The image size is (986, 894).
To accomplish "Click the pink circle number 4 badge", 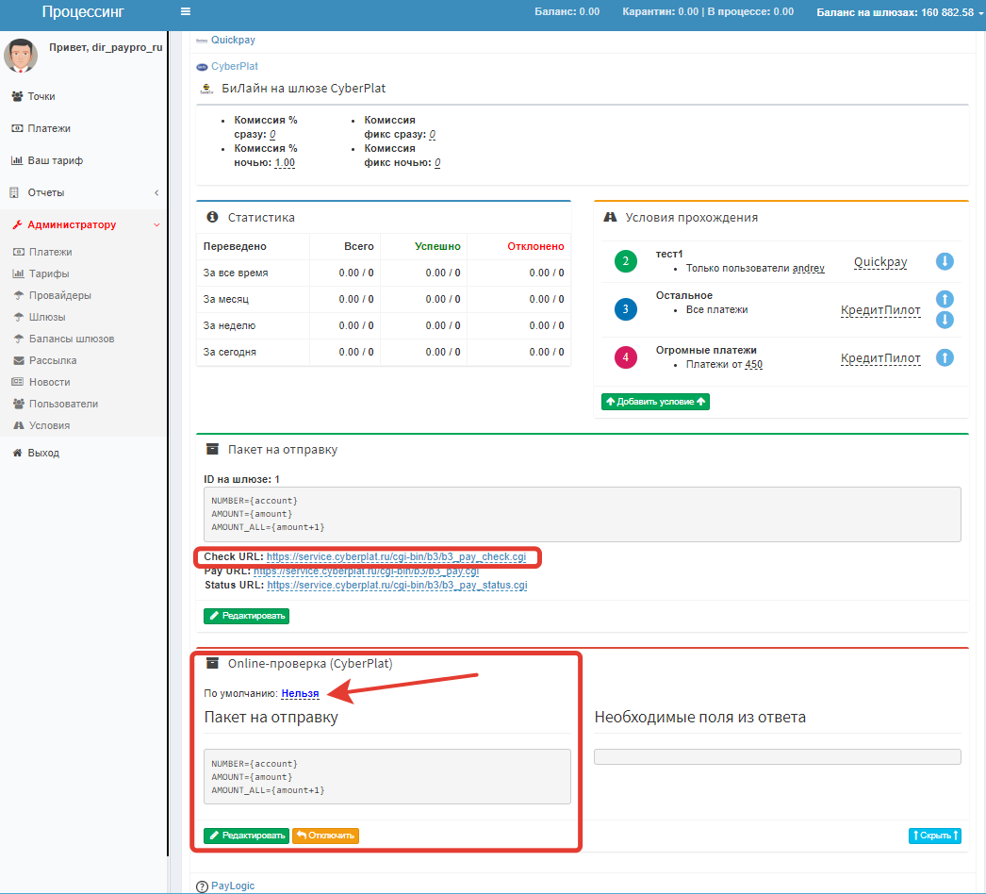I will tap(626, 357).
